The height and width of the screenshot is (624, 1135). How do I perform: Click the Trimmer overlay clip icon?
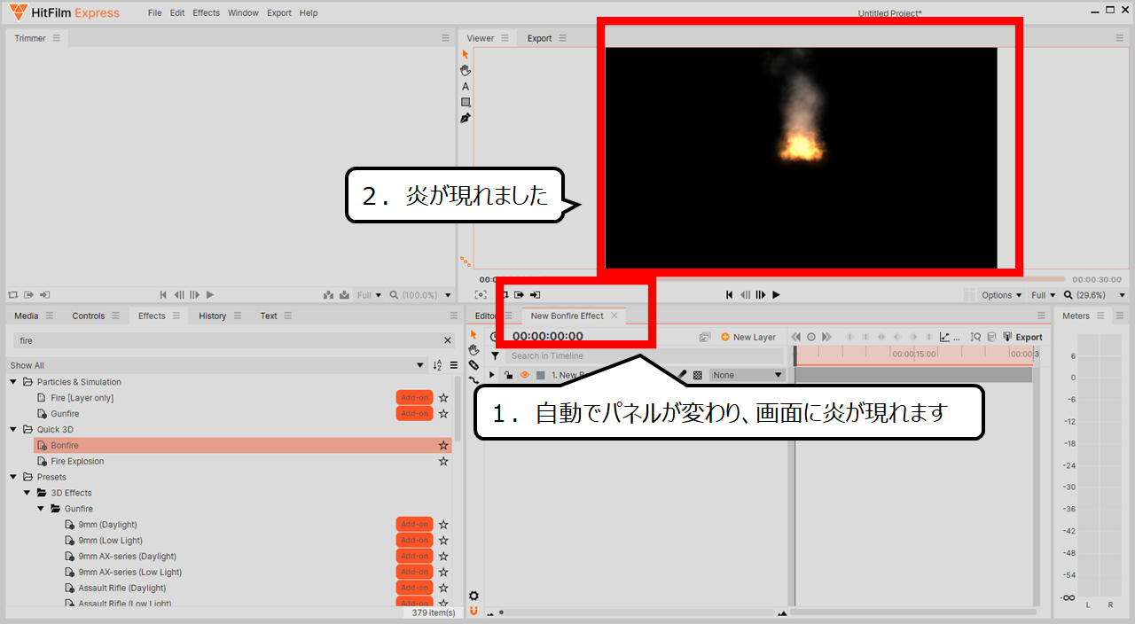344,295
